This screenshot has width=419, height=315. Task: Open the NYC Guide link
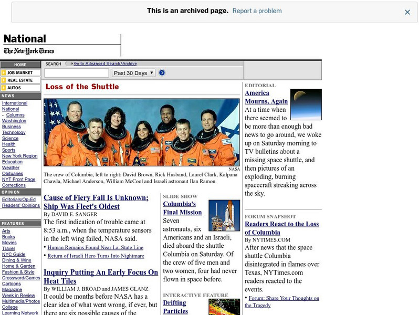coord(14,255)
